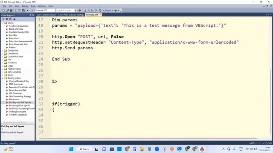Switch to the Email Alert Example strategy tab

pyautogui.click(x=71, y=15)
